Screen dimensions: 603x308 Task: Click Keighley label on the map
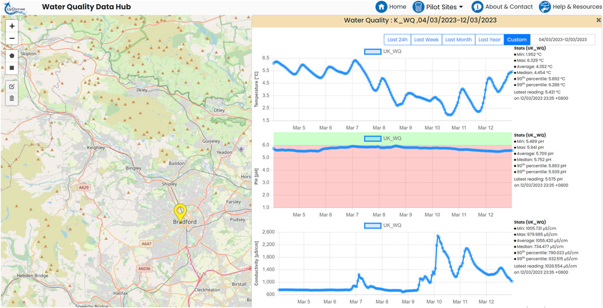pyautogui.click(x=96, y=148)
